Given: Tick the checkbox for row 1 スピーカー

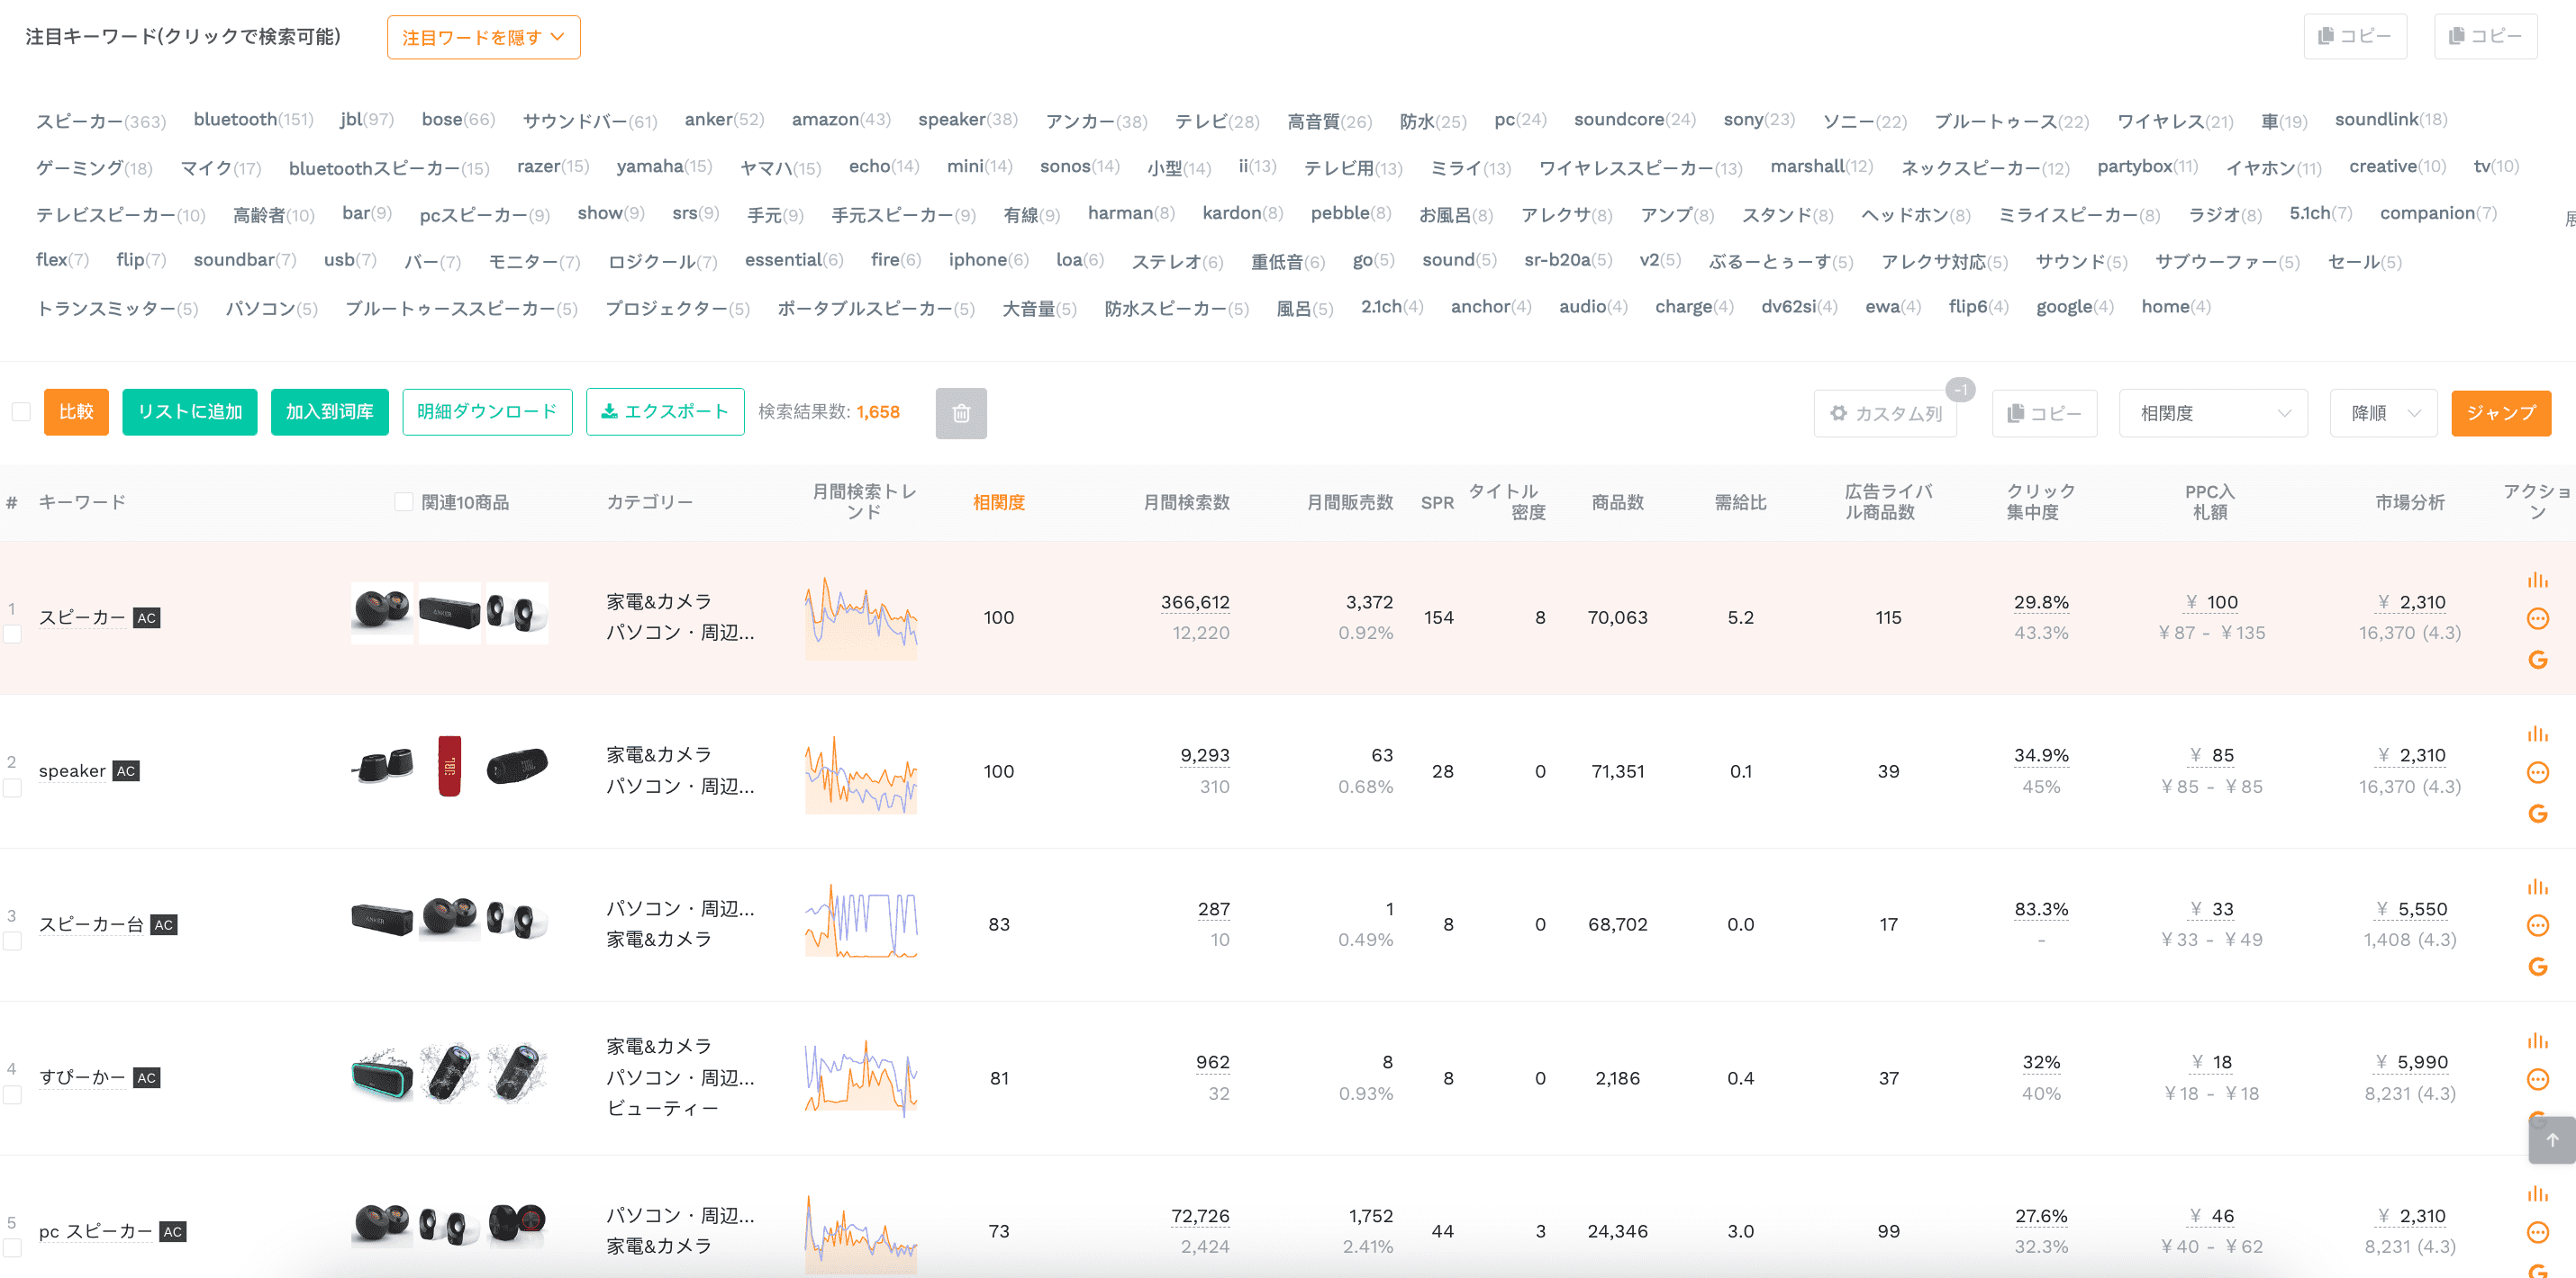Looking at the screenshot, I should tap(12, 634).
